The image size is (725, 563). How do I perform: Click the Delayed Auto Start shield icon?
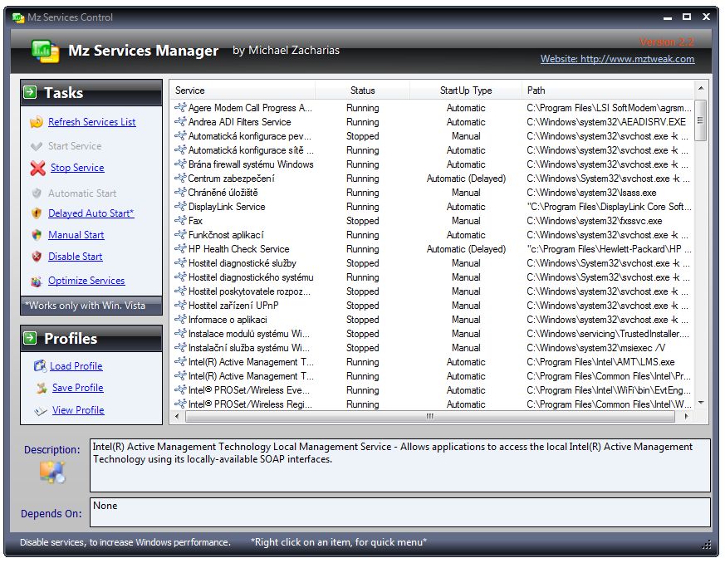pyautogui.click(x=37, y=213)
